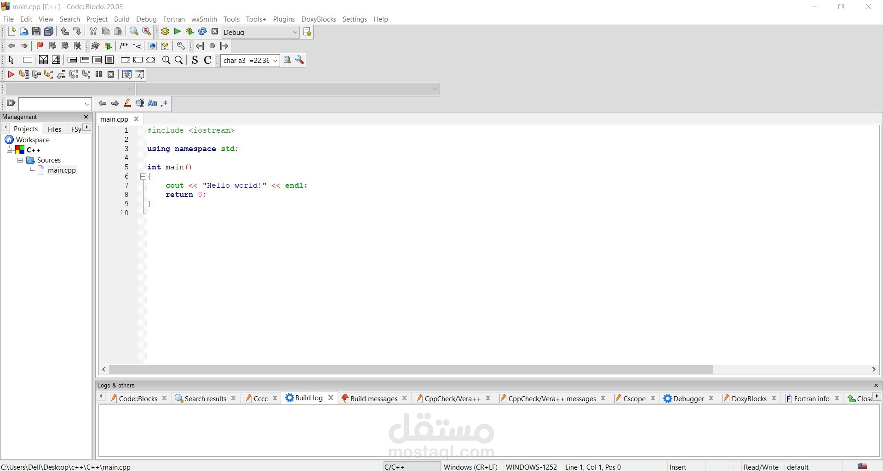Toggle the S source view button
The height and width of the screenshot is (471, 883).
click(195, 60)
